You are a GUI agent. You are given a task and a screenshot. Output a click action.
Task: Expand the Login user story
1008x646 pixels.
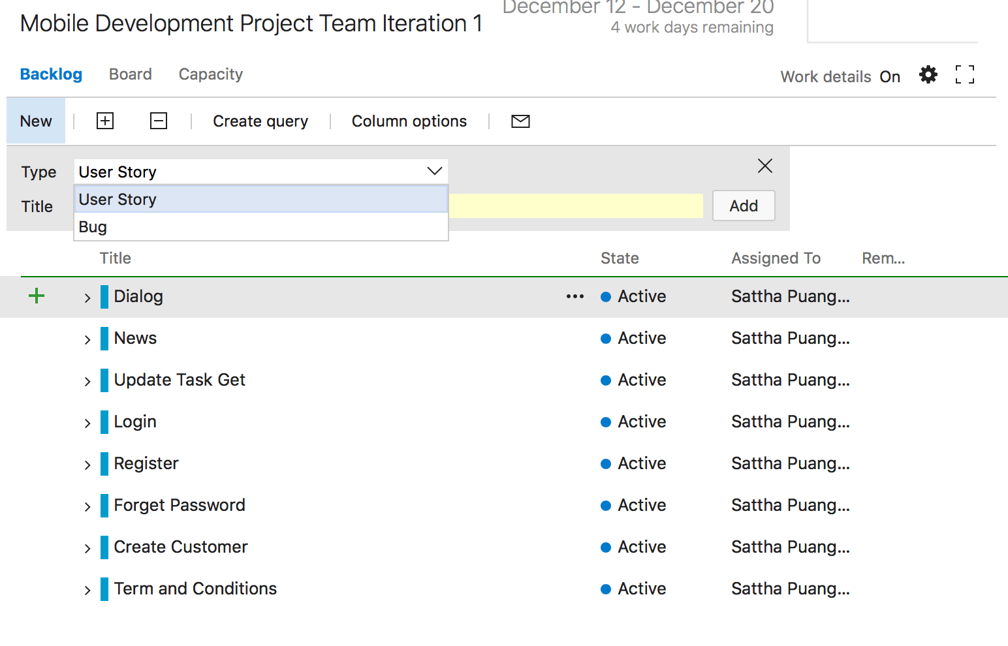click(x=87, y=423)
